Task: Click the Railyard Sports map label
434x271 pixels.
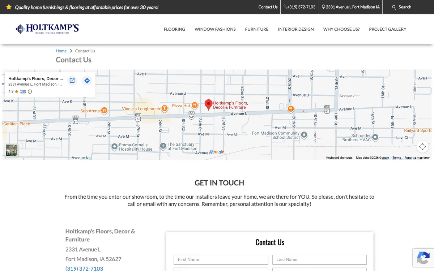Action: 418,130
